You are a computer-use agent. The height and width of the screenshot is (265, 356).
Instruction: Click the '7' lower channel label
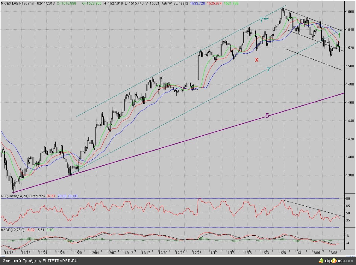(268, 70)
